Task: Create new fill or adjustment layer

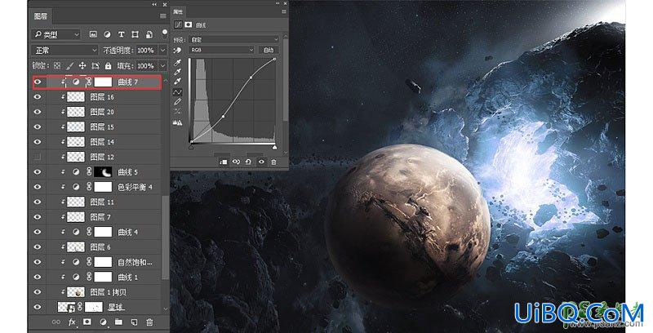Action: [x=103, y=322]
